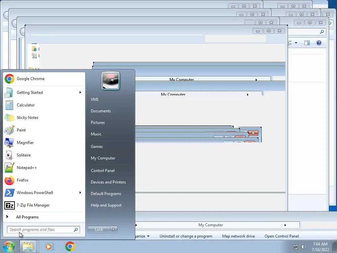Image resolution: width=337 pixels, height=253 pixels.
Task: Expand Getting Started submenu arrow
Action: coord(80,93)
